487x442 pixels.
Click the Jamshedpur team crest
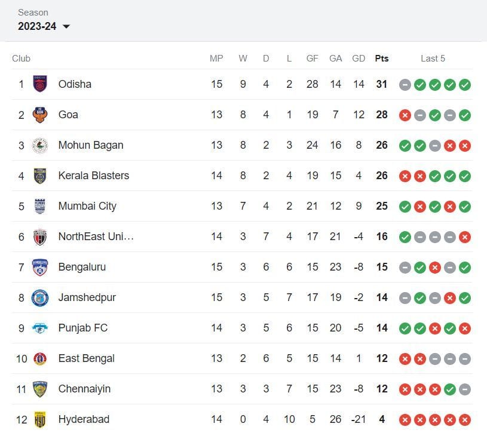(x=39, y=297)
